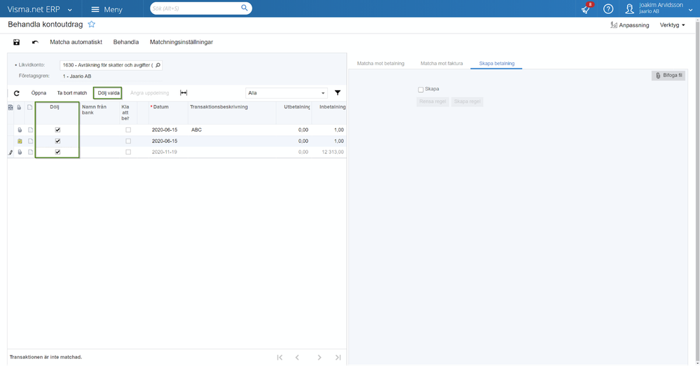Image resolution: width=700 pixels, height=366 pixels.
Task: Go to previous page of grid
Action: 297,357
